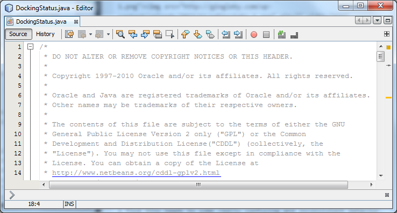Select the DockingStatus.java tab
The width and height of the screenshot is (397, 213).
click(x=41, y=22)
